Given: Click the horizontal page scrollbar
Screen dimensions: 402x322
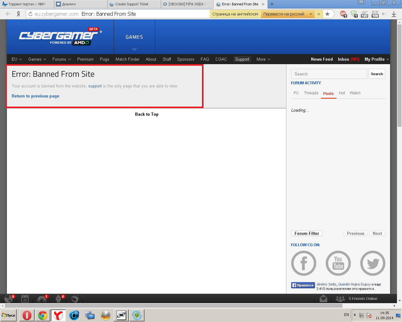Looking at the screenshot, I should point(174,306).
